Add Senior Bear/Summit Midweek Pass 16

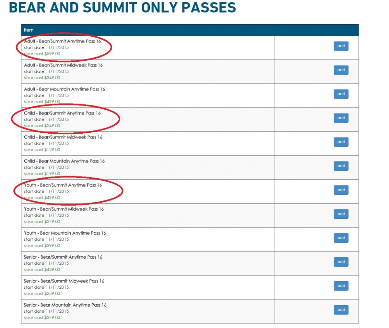(x=341, y=286)
